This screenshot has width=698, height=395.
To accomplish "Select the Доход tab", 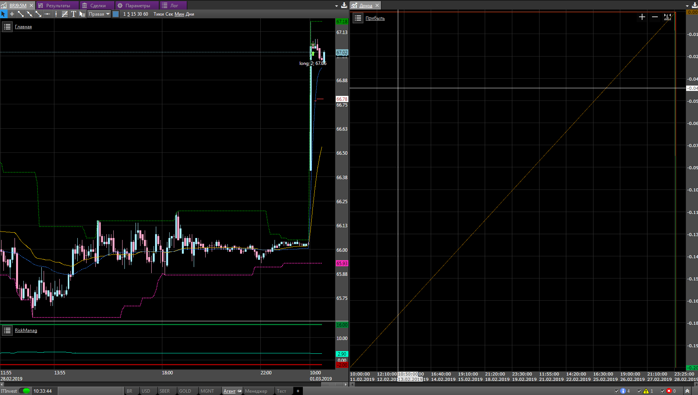I will coord(366,5).
